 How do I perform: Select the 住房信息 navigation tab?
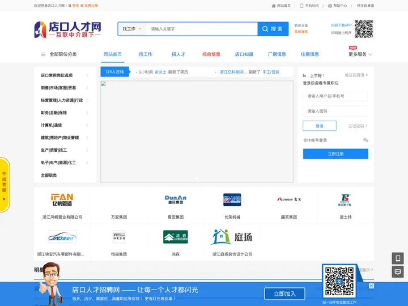point(310,54)
